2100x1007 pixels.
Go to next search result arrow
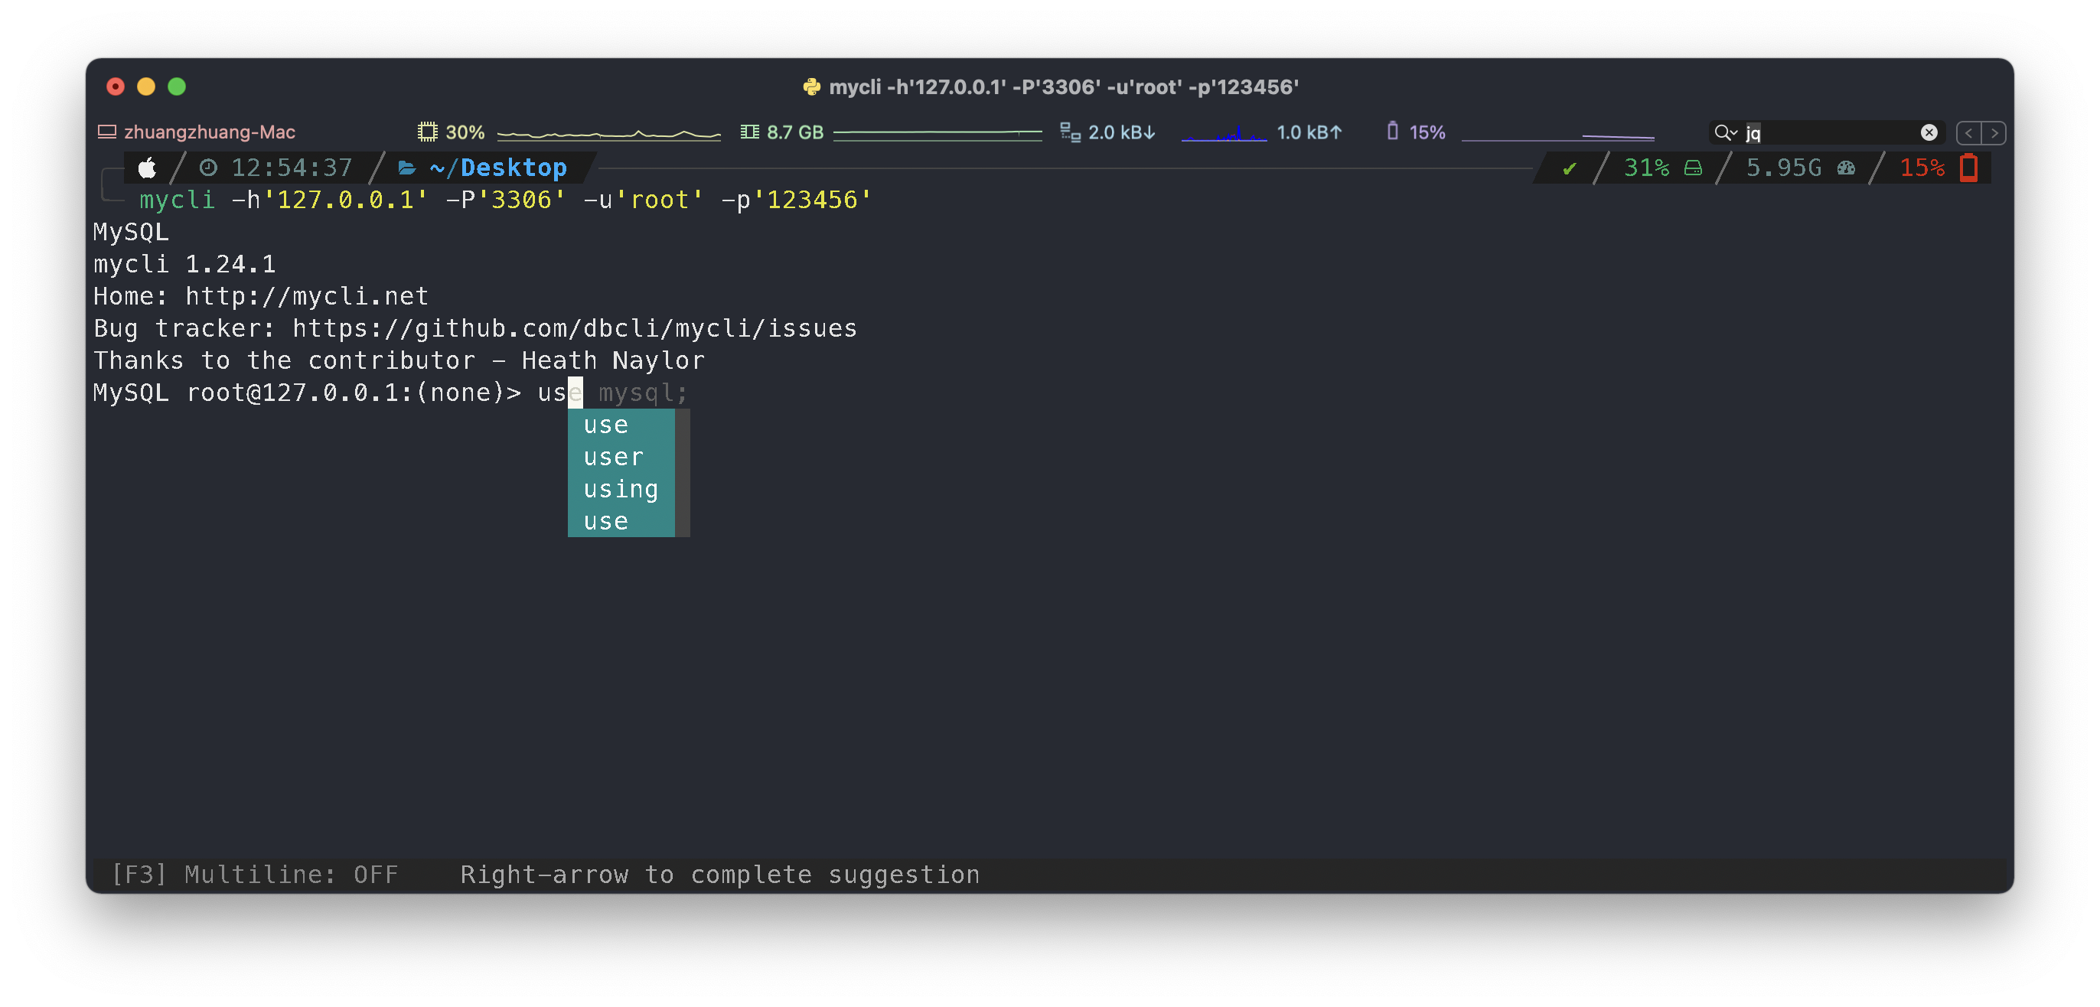tap(1994, 132)
